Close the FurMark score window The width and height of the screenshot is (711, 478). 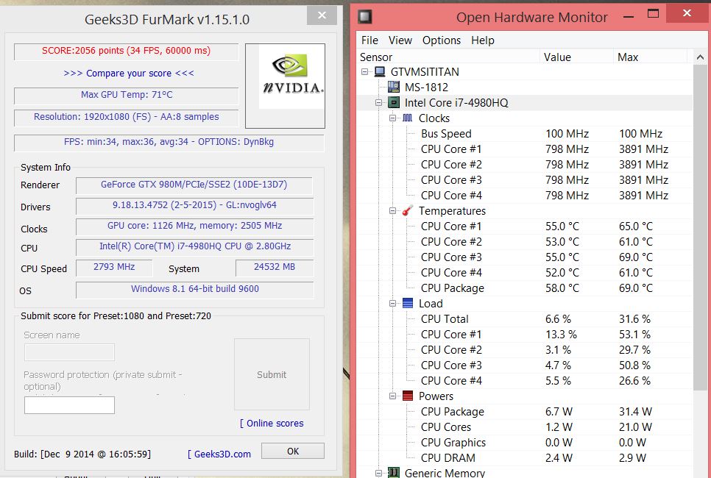[322, 15]
